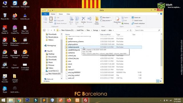Select New Volume (D:) in the navigation pane
Image resolution: width=183 pixels, height=103 pixels.
tap(54, 74)
